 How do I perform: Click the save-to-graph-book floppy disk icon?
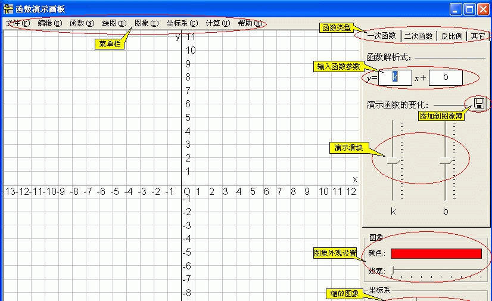(x=479, y=103)
